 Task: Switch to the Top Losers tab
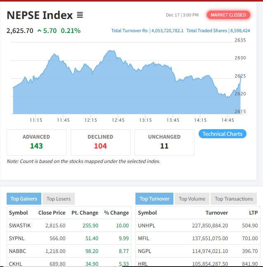58,198
